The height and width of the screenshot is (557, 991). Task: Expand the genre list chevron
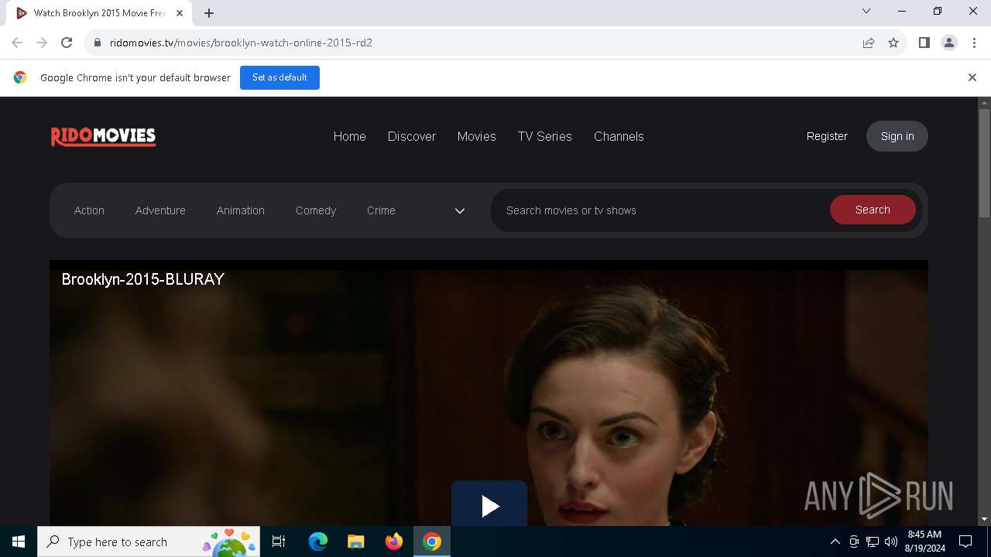click(460, 210)
